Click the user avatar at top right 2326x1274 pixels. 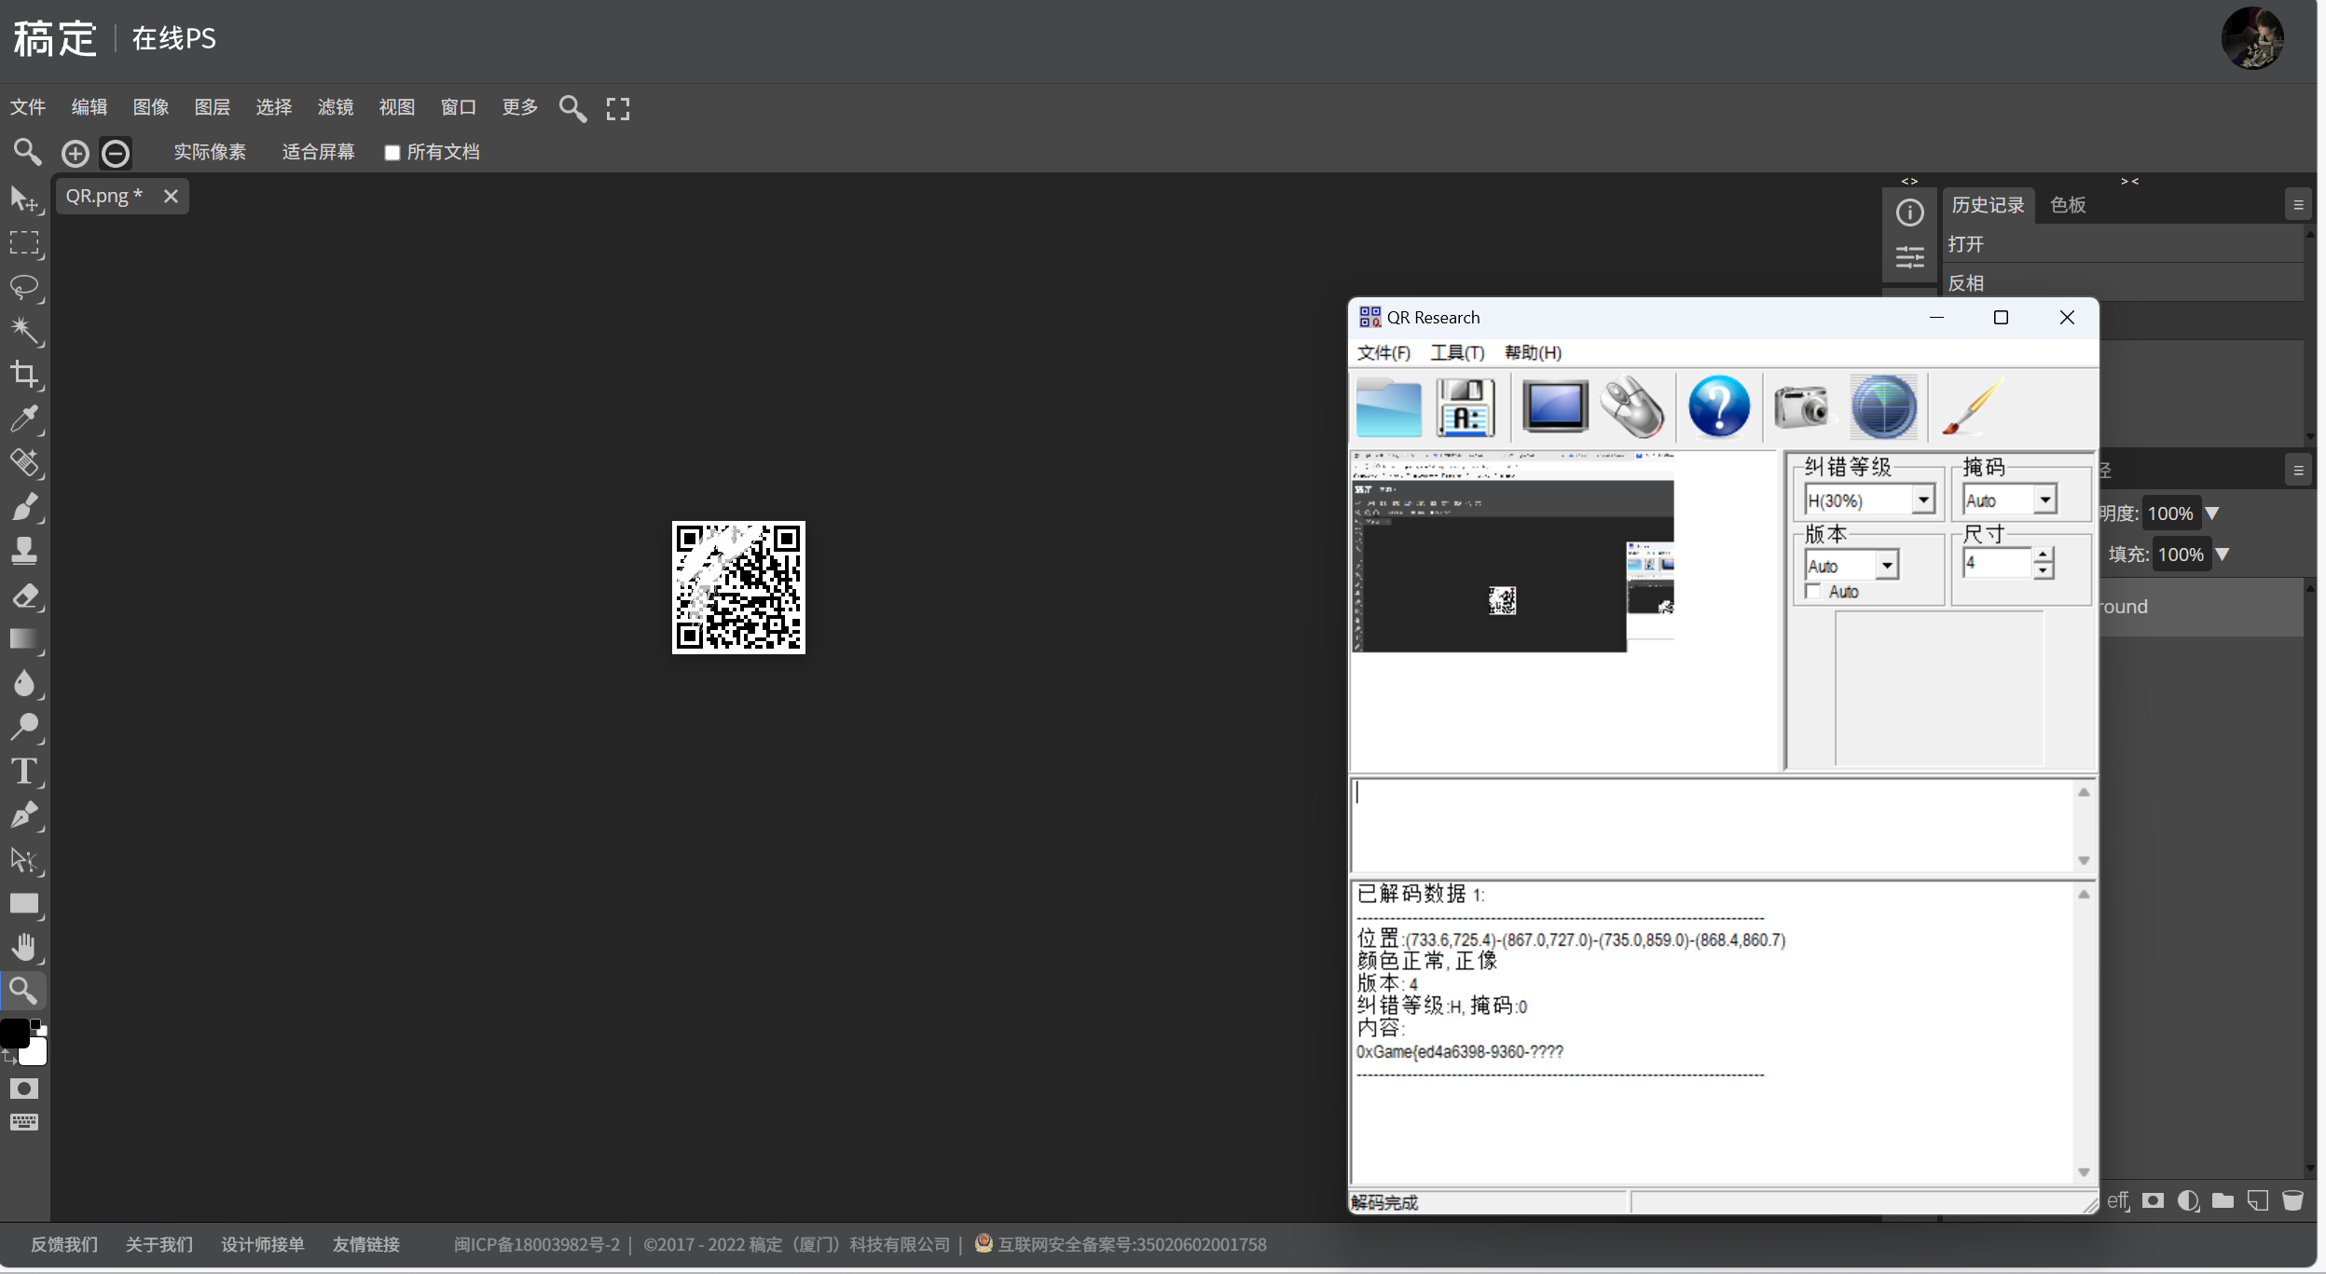(2252, 39)
